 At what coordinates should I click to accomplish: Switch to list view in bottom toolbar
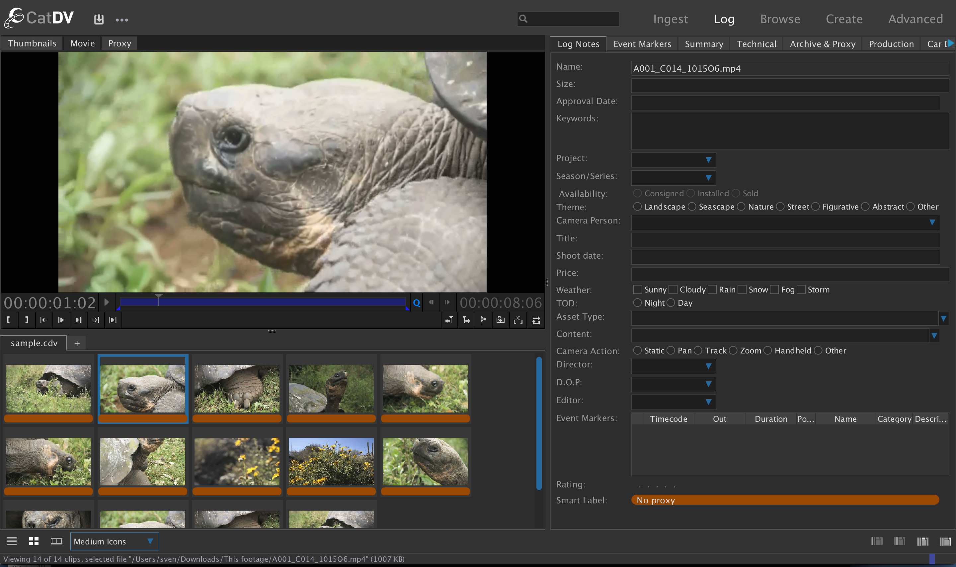(x=12, y=541)
